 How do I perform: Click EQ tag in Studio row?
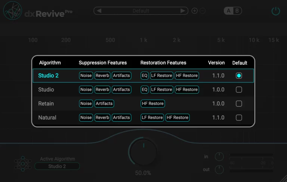(144, 90)
